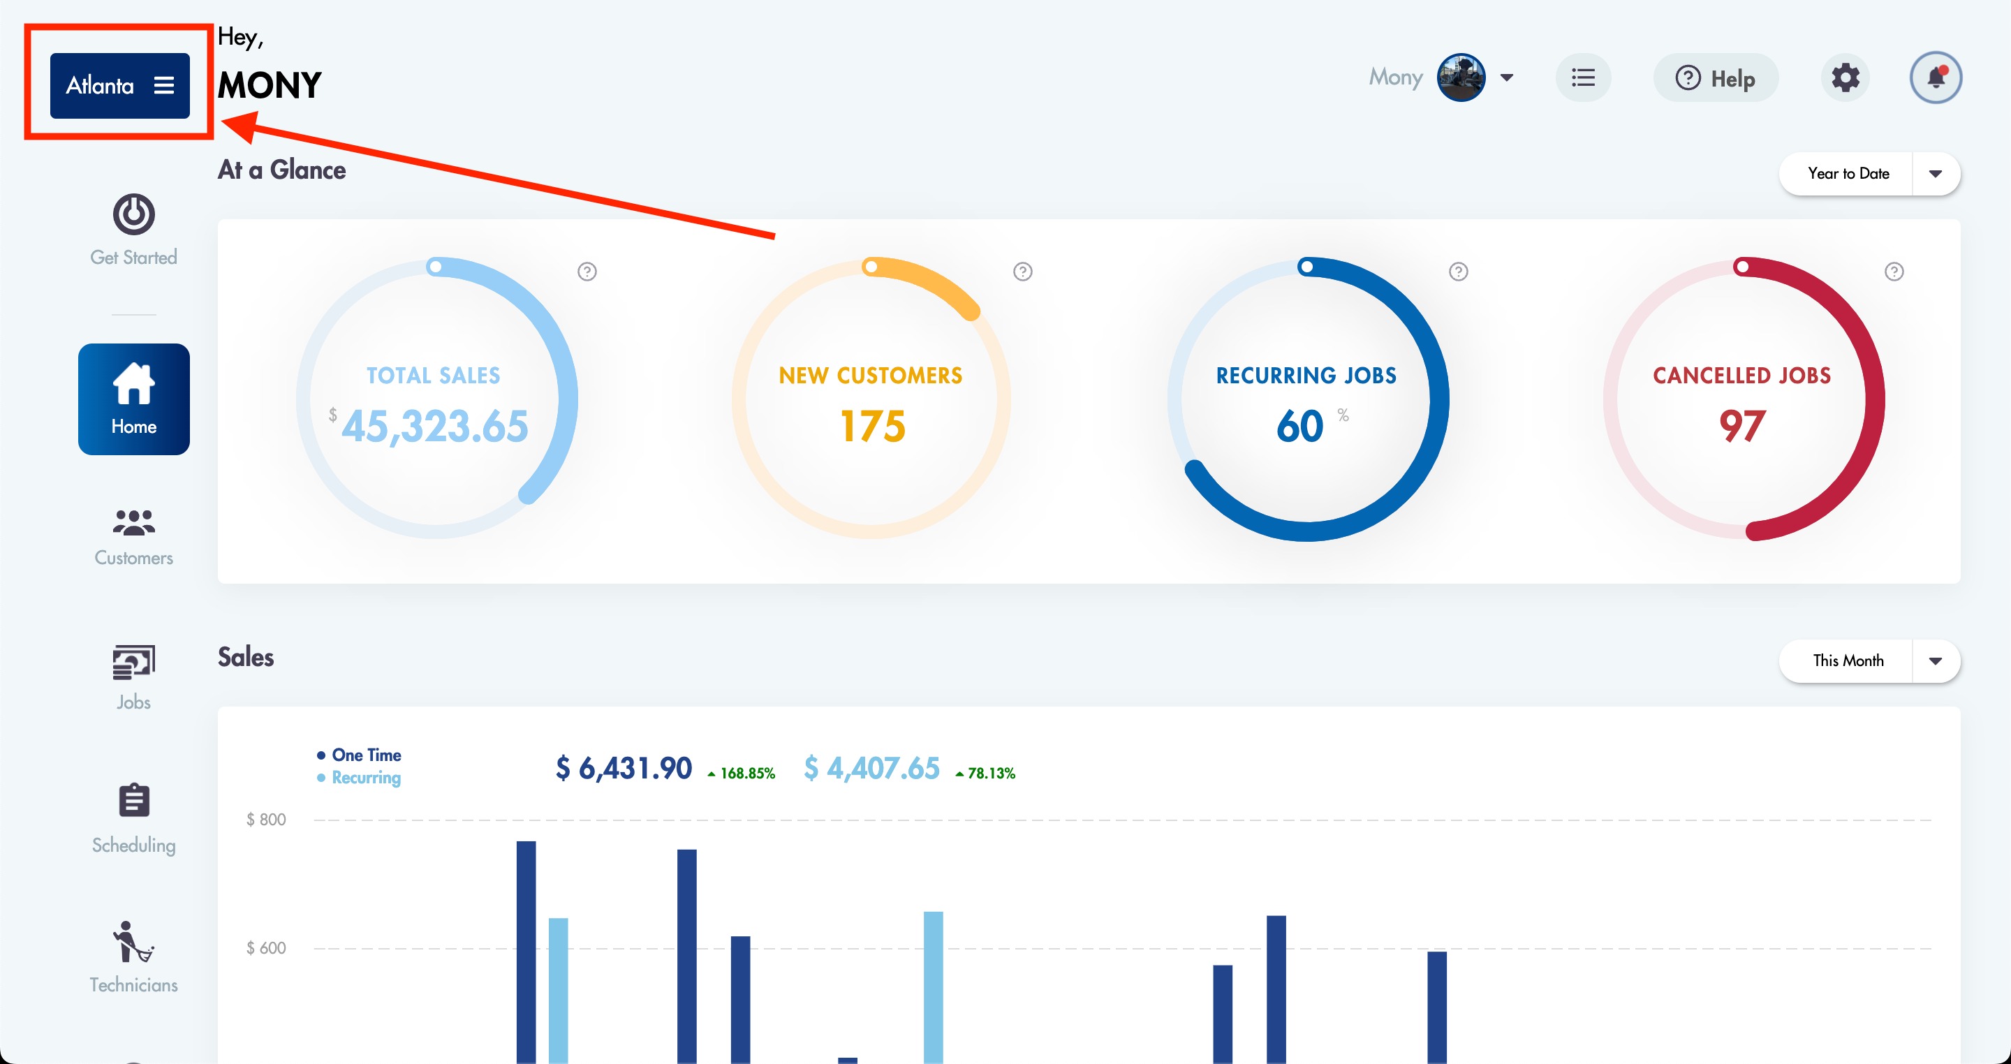This screenshot has height=1064, width=2011.
Task: Click the This Month range button
Action: (1847, 660)
